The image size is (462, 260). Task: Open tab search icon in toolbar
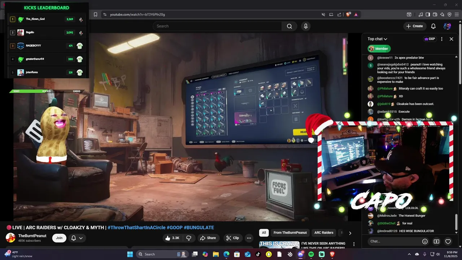pyautogui.click(x=409, y=14)
